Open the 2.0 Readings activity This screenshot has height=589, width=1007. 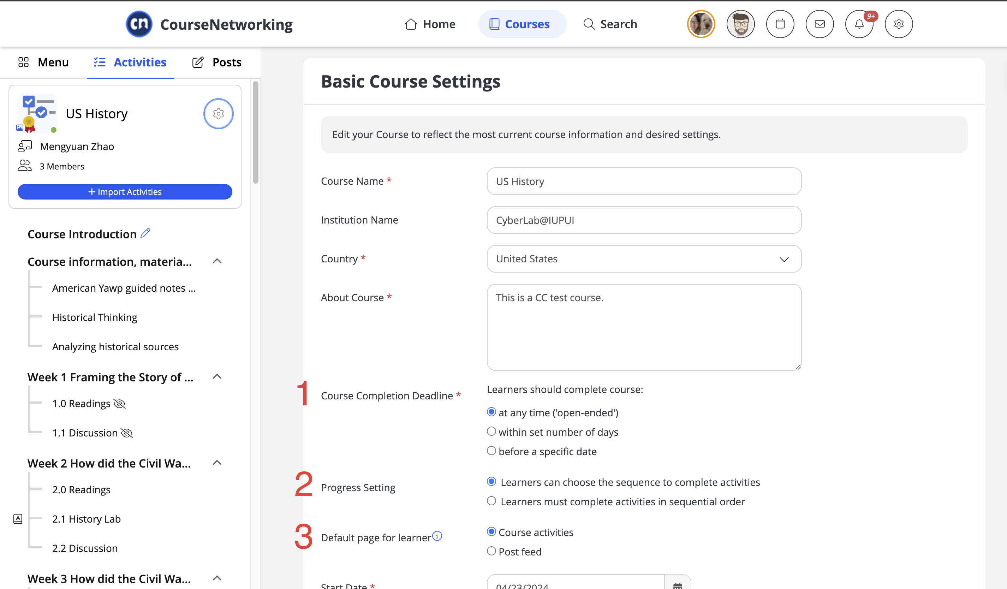pos(81,489)
